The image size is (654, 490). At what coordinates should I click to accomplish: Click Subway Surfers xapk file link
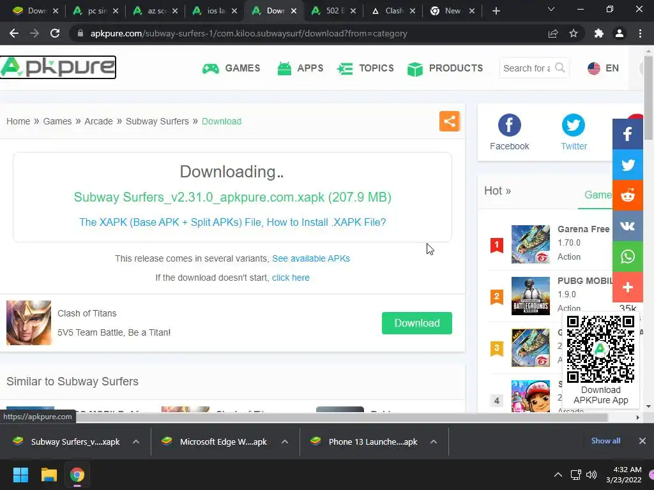[x=232, y=197]
